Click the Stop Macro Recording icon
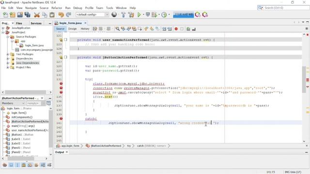 tap(182, 29)
